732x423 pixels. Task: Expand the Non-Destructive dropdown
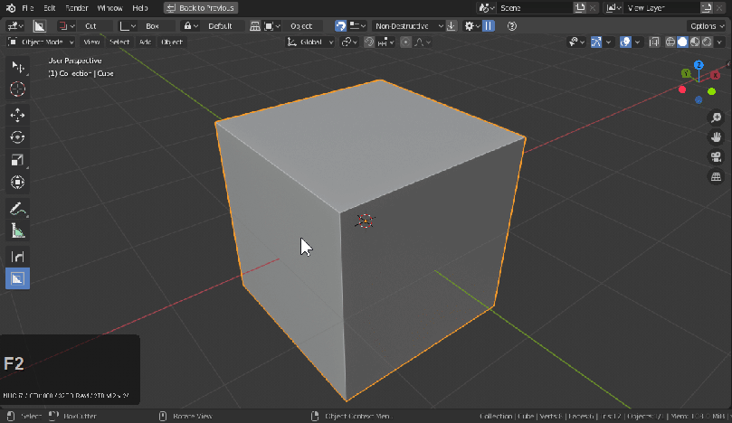coord(409,26)
